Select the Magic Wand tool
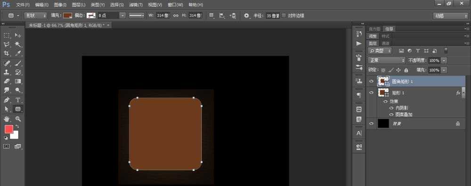Viewport: 471px width, 186px height. [x=18, y=44]
